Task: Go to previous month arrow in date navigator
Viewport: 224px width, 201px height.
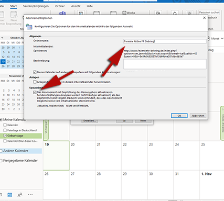Action: pyautogui.click(x=2, y=38)
